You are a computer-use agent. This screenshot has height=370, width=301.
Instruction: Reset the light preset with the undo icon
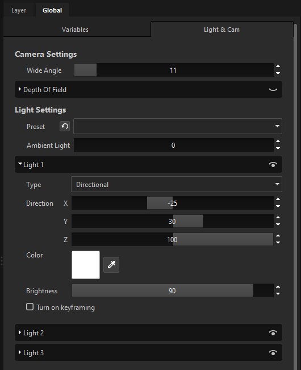65,126
